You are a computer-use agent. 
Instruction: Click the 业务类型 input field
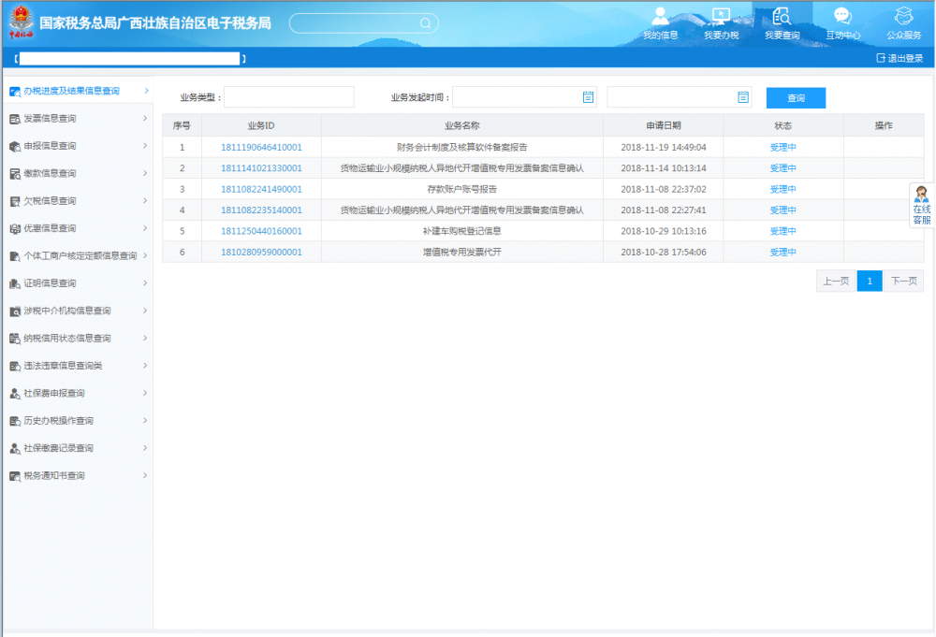288,97
